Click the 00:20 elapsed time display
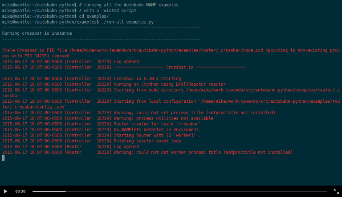The height and width of the screenshot is (197, 342). point(20,191)
